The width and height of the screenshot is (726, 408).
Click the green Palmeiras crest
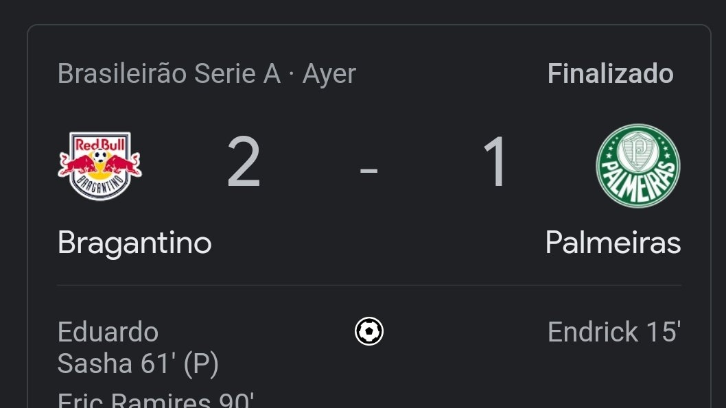click(x=638, y=166)
